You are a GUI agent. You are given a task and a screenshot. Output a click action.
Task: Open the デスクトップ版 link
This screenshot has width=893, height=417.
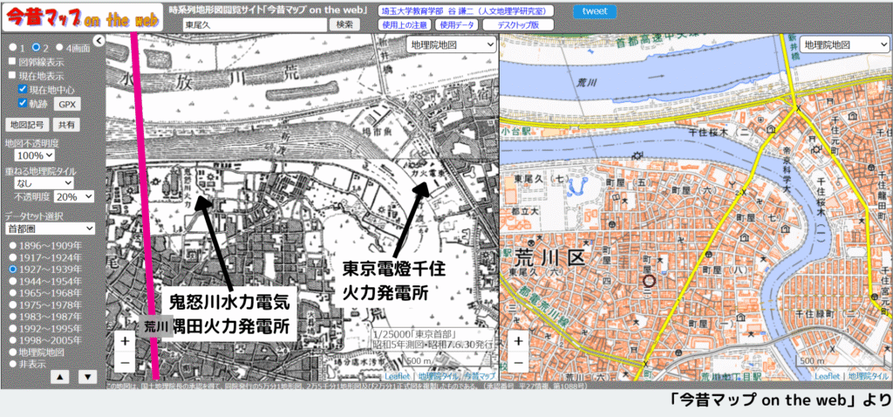click(517, 25)
